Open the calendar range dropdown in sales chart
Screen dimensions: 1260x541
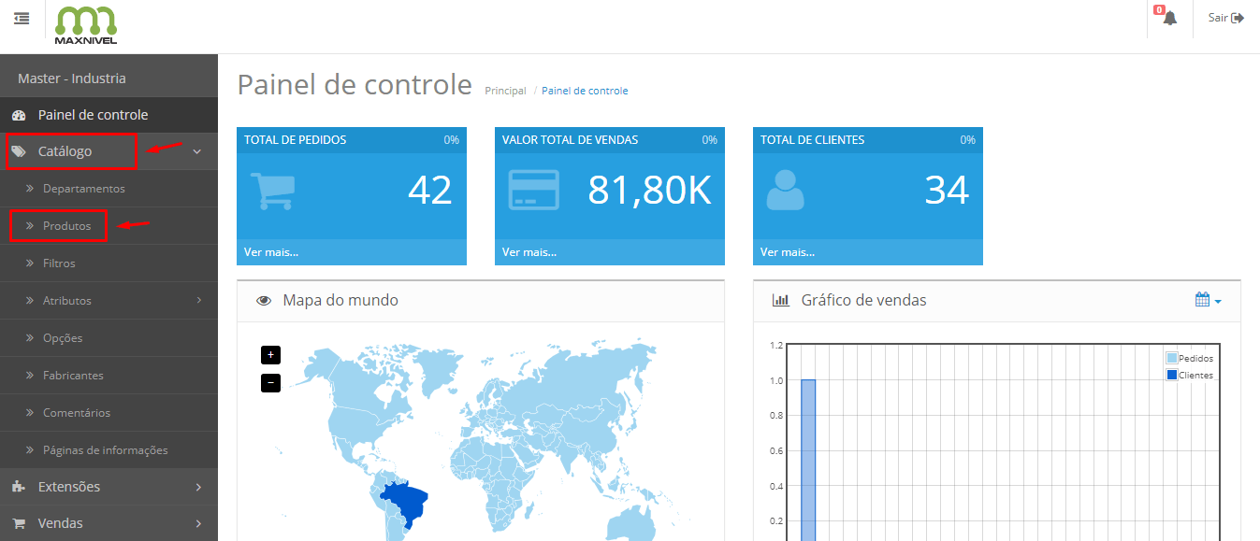[x=1208, y=300]
